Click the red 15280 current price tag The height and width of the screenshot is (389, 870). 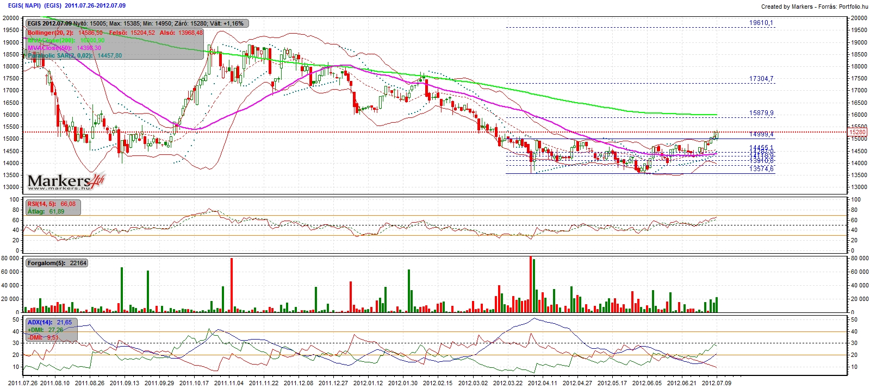[x=857, y=132]
